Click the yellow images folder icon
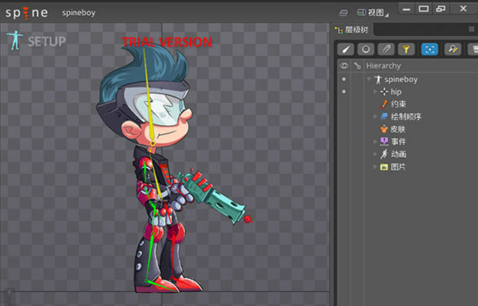478x306 pixels. (384, 167)
